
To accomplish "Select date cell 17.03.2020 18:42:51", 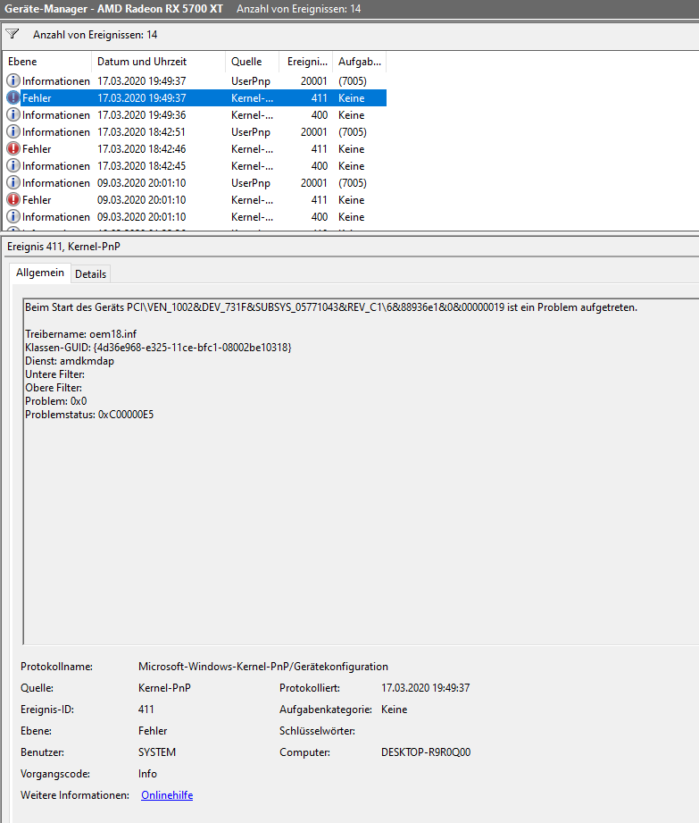I will coord(142,131).
